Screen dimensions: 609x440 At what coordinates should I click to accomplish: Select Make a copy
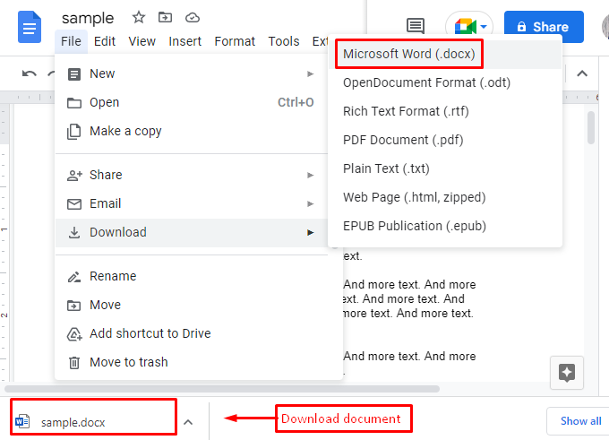pos(192,132)
